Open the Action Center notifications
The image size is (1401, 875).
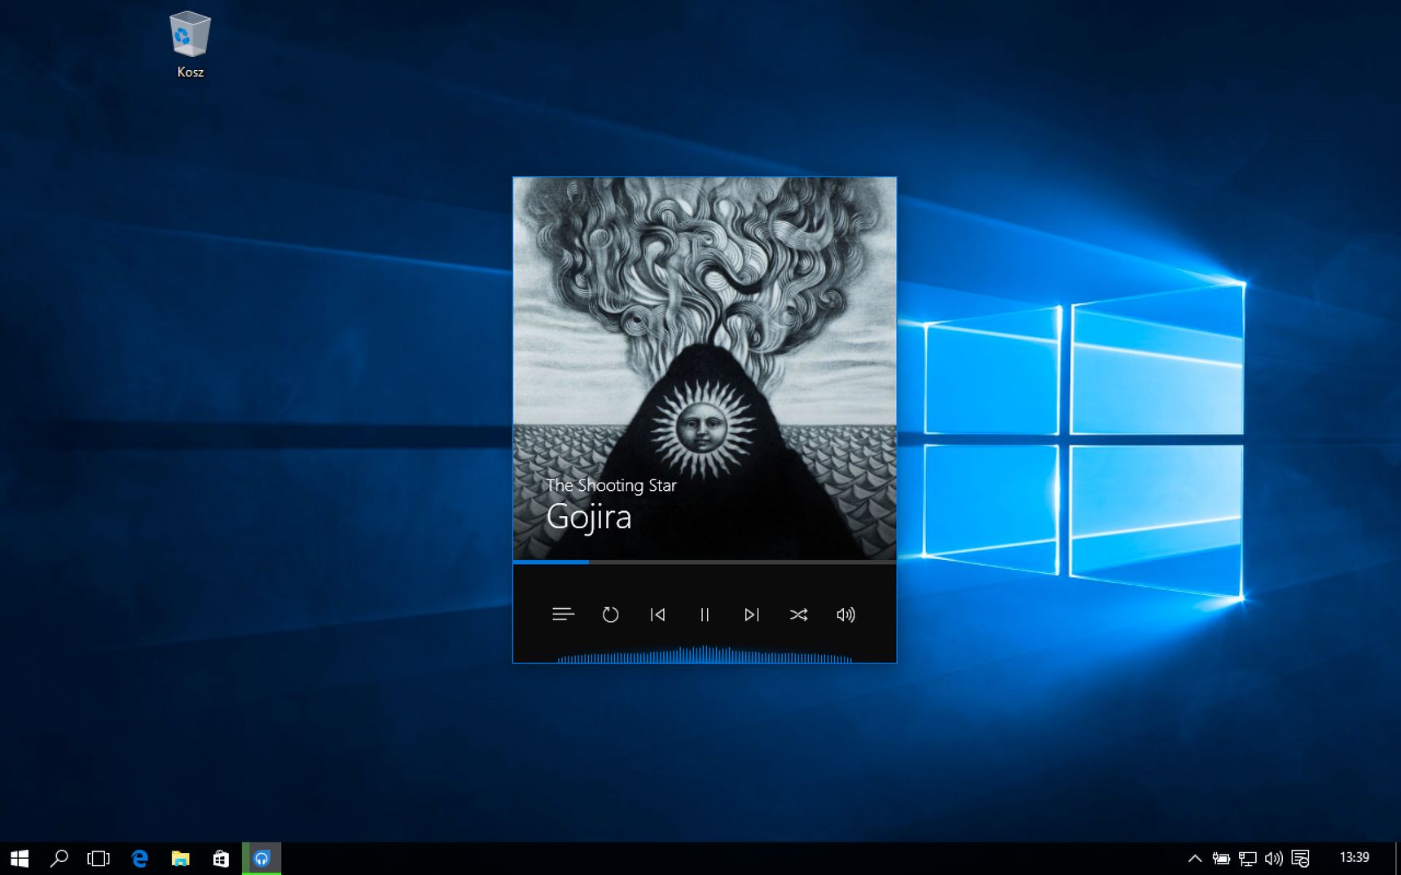point(1300,859)
